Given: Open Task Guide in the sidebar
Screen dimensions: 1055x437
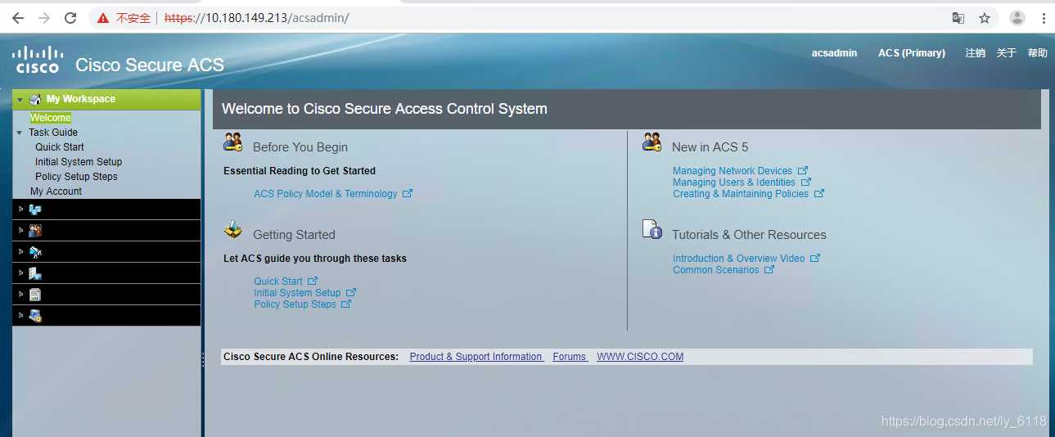Looking at the screenshot, I should tap(53, 133).
